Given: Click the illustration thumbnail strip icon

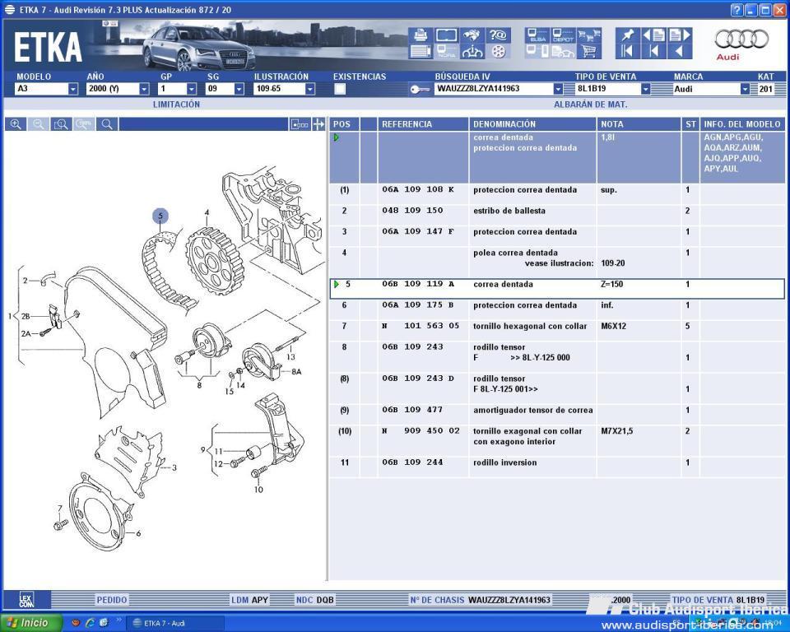Looking at the screenshot, I should (300, 124).
